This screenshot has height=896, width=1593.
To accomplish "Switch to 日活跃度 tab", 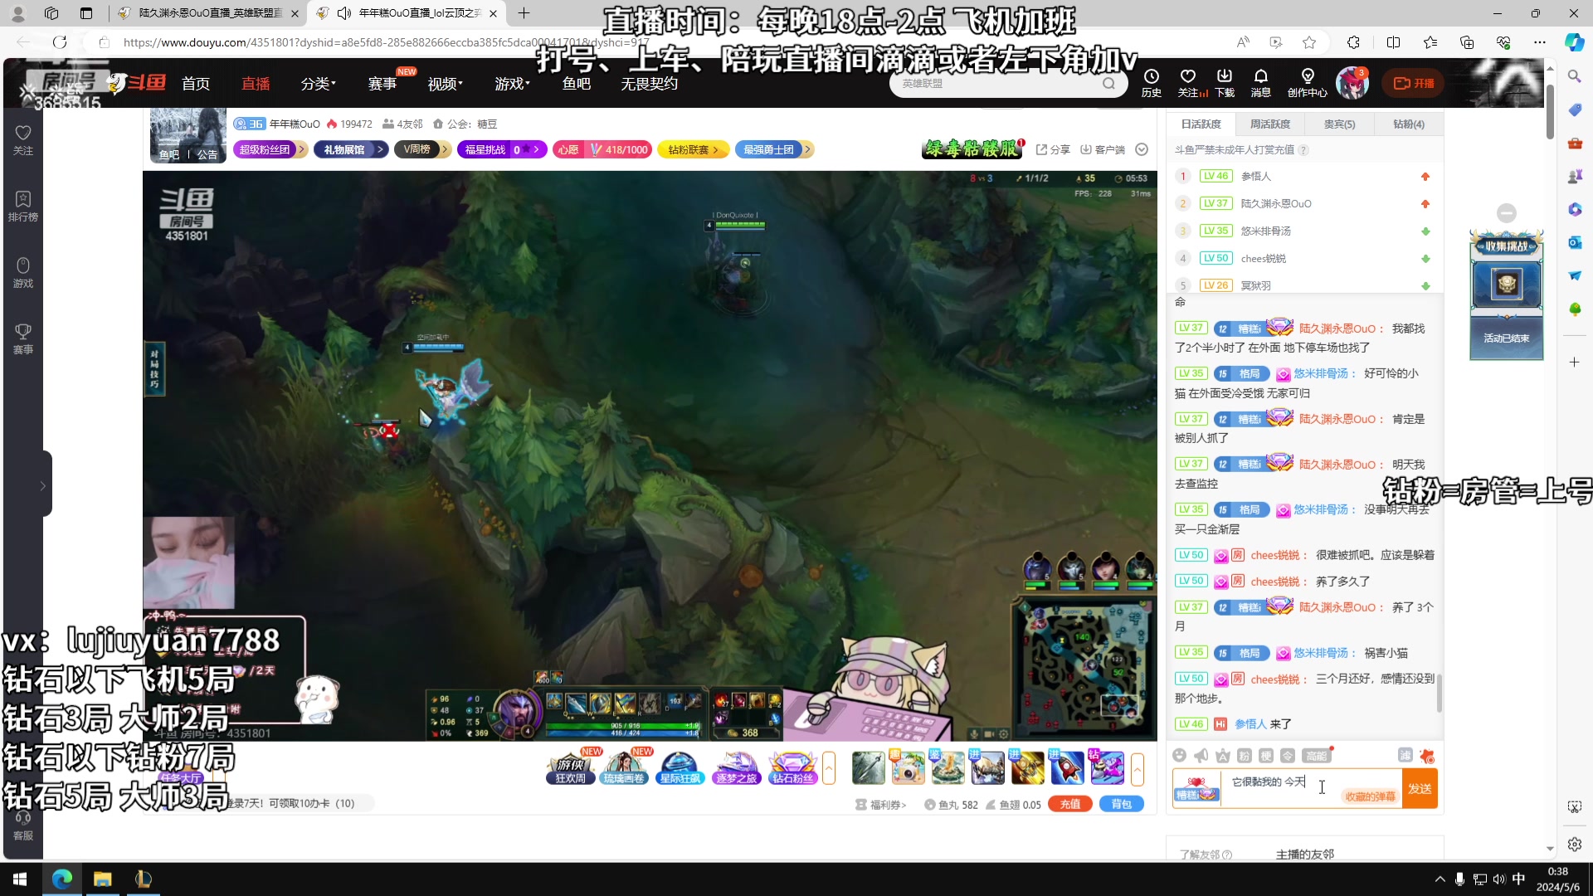I will [1201, 124].
